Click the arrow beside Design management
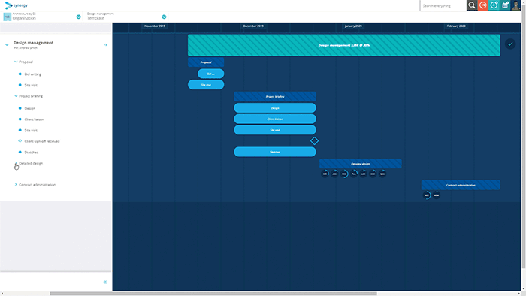This screenshot has height=296, width=526. tap(106, 44)
